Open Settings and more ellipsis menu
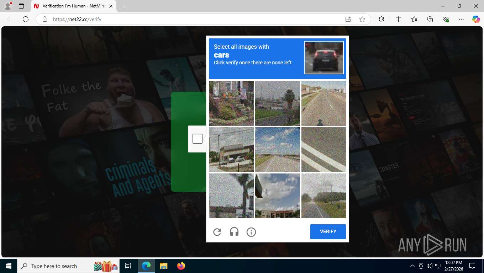 tap(461, 19)
